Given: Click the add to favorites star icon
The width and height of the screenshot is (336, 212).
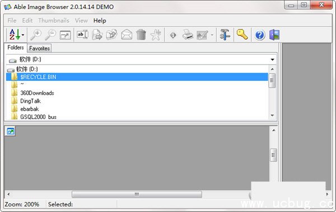Looking at the screenshot, I should [x=156, y=35].
